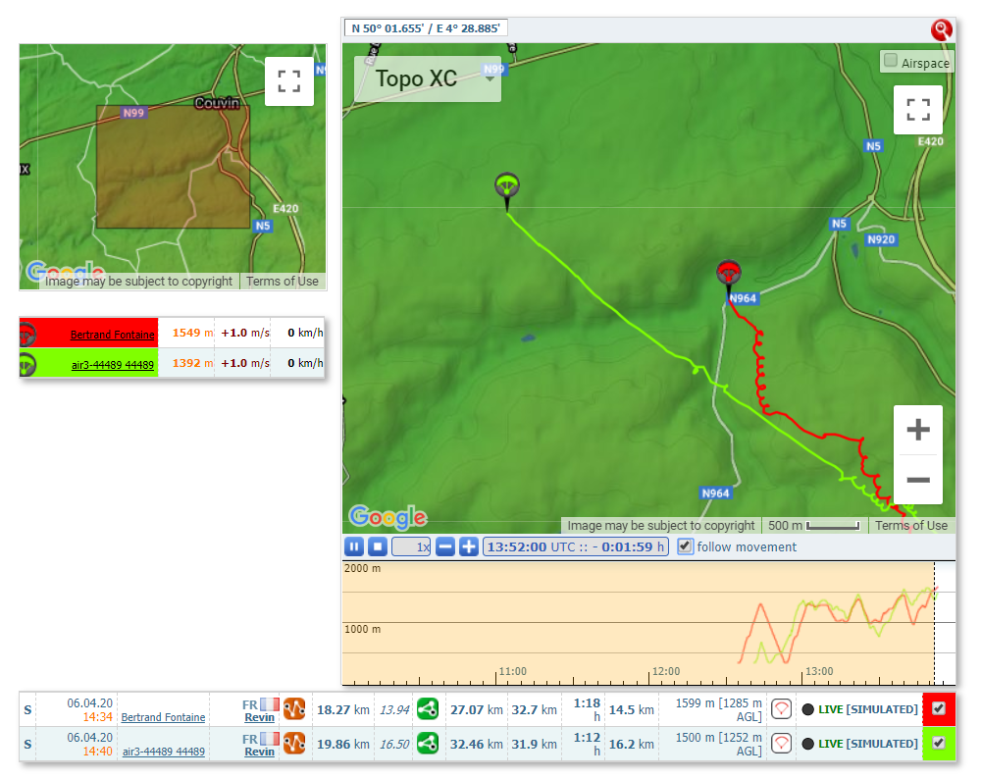Click the 11:00 mark on altitude timeline

click(512, 671)
